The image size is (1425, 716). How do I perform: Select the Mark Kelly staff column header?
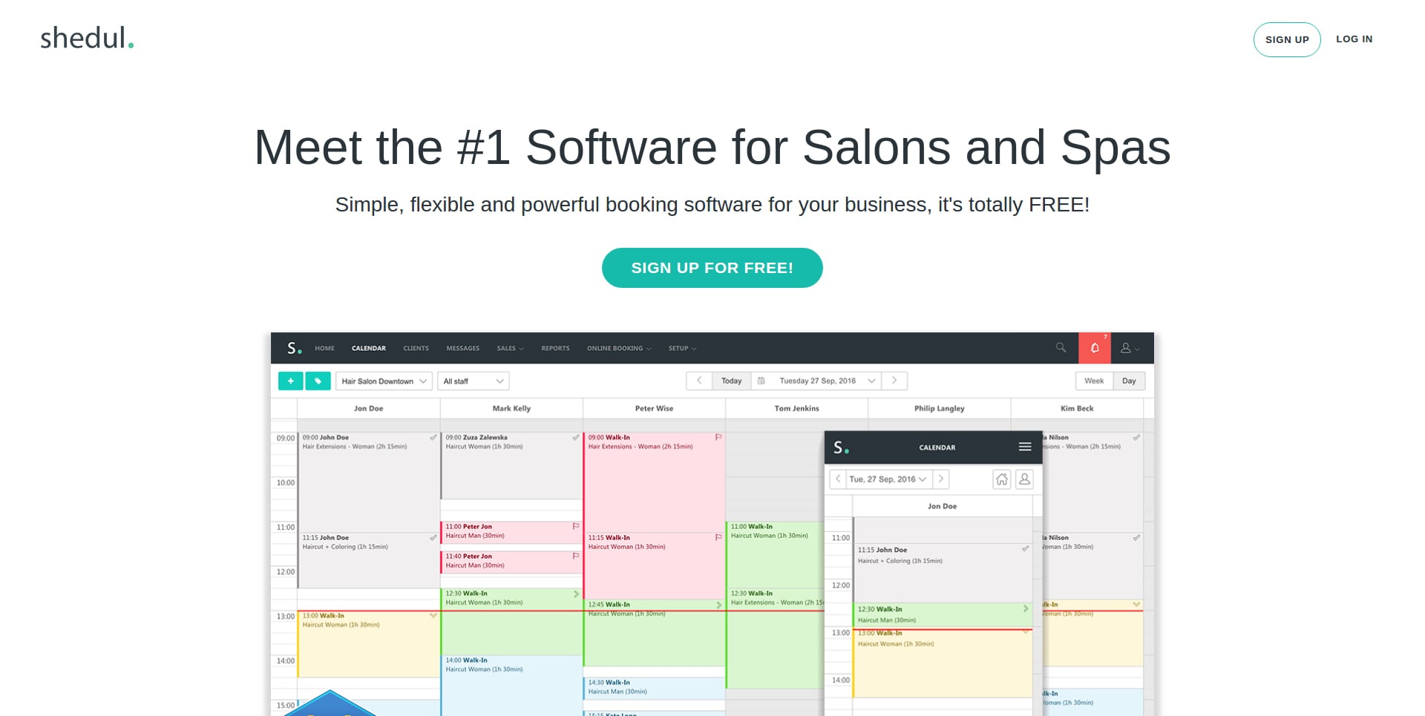click(x=511, y=408)
